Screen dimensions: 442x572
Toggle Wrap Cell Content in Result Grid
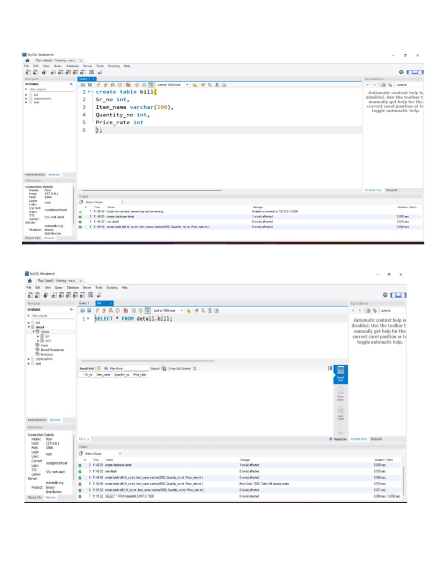195,368
